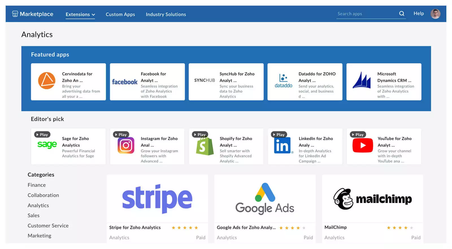Click the Paid label on Stripe card

pyautogui.click(x=201, y=238)
